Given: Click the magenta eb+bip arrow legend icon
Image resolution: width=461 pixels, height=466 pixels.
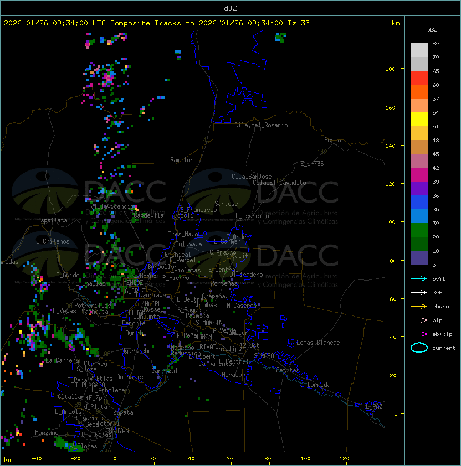Looking at the screenshot, I should [419, 334].
